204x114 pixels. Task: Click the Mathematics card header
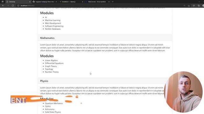coord(105,38)
